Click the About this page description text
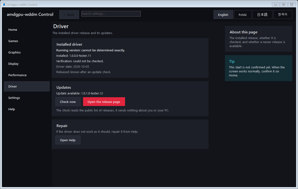Image resolution: width=298 pixels, height=189 pixels. coord(257,42)
